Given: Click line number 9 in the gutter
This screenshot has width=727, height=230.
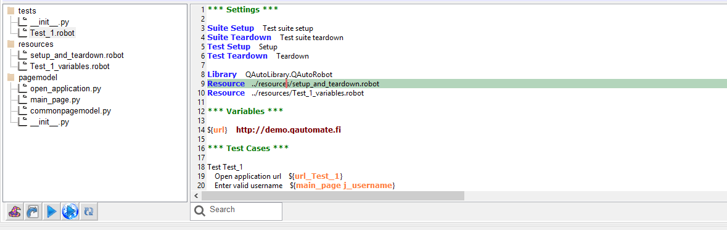Looking at the screenshot, I should 203,84.
